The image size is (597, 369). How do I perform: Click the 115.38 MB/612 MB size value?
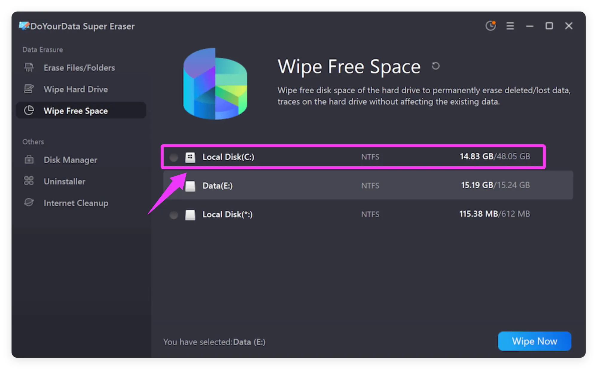(494, 214)
